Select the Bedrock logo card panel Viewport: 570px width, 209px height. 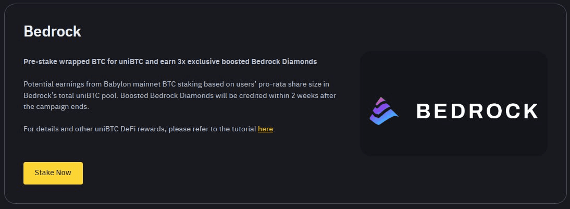pos(453,104)
